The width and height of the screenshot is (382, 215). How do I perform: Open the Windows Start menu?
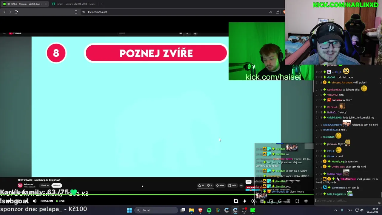(129, 210)
